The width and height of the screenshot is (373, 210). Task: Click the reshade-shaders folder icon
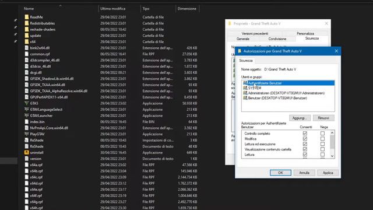coord(27,30)
